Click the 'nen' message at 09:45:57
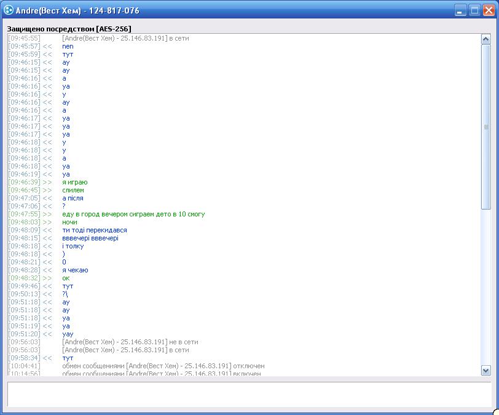499x415 pixels. (x=68, y=47)
